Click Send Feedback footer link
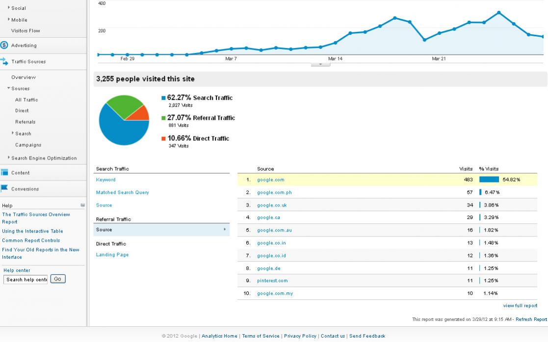Viewport: 548px width, 342px height. [367, 336]
